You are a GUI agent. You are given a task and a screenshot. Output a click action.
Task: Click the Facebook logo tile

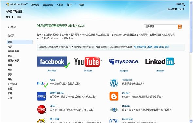pos(52,61)
